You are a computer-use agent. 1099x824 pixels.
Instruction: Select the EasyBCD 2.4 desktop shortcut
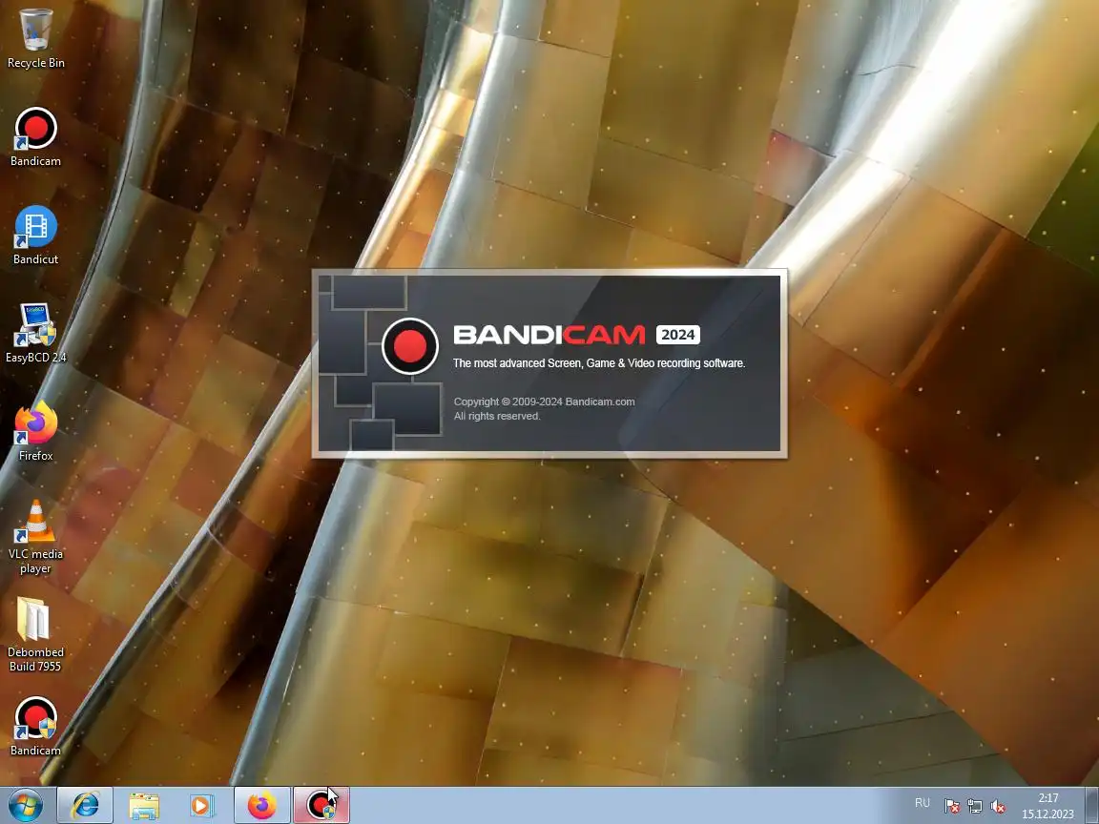tap(35, 333)
